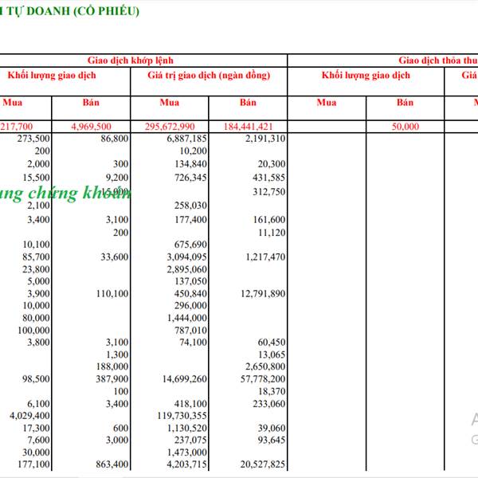Image resolution: width=478 pixels, height=478 pixels.
Task: Select the cell 12,791,890
Action: coord(263,293)
